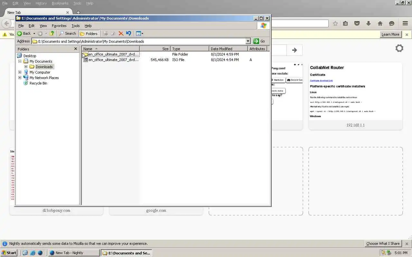This screenshot has width=412, height=257.
Task: Select the en_office_ultimate_2007 ISO file icon
Action: pos(86,60)
